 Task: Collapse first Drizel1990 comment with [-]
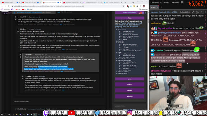(18, 17)
